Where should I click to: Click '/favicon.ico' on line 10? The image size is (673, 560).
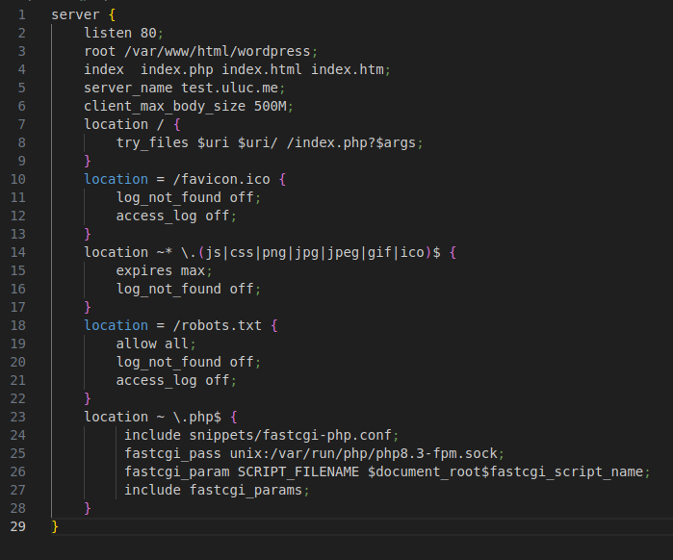tap(221, 180)
